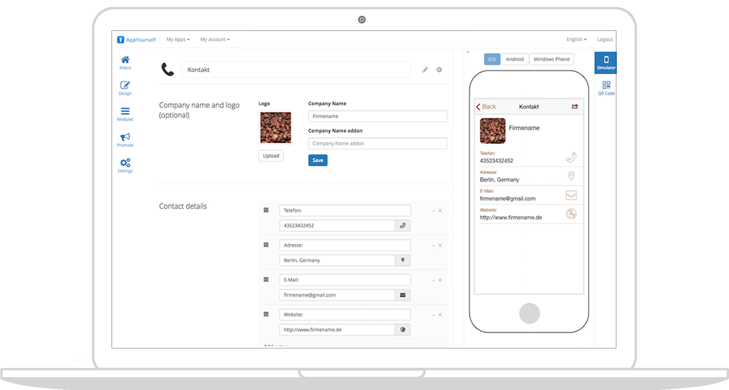Screen dimensions: 729x390
Task: Click the map pin beside Berlin, Germany
Action: (x=402, y=260)
